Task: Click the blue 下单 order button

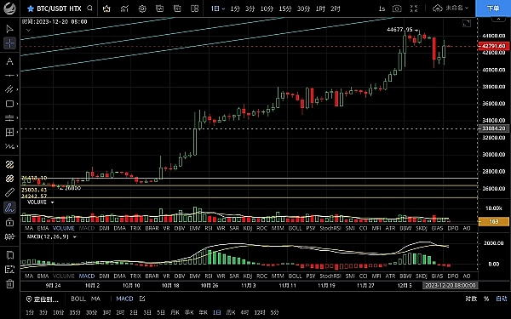Action: (x=493, y=9)
